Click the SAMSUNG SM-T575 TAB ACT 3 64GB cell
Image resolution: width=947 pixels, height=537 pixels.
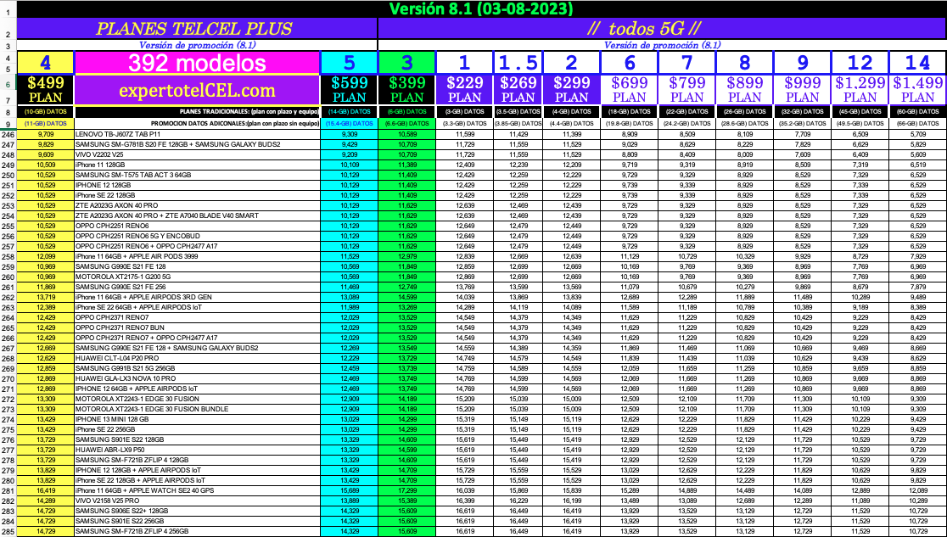point(197,175)
